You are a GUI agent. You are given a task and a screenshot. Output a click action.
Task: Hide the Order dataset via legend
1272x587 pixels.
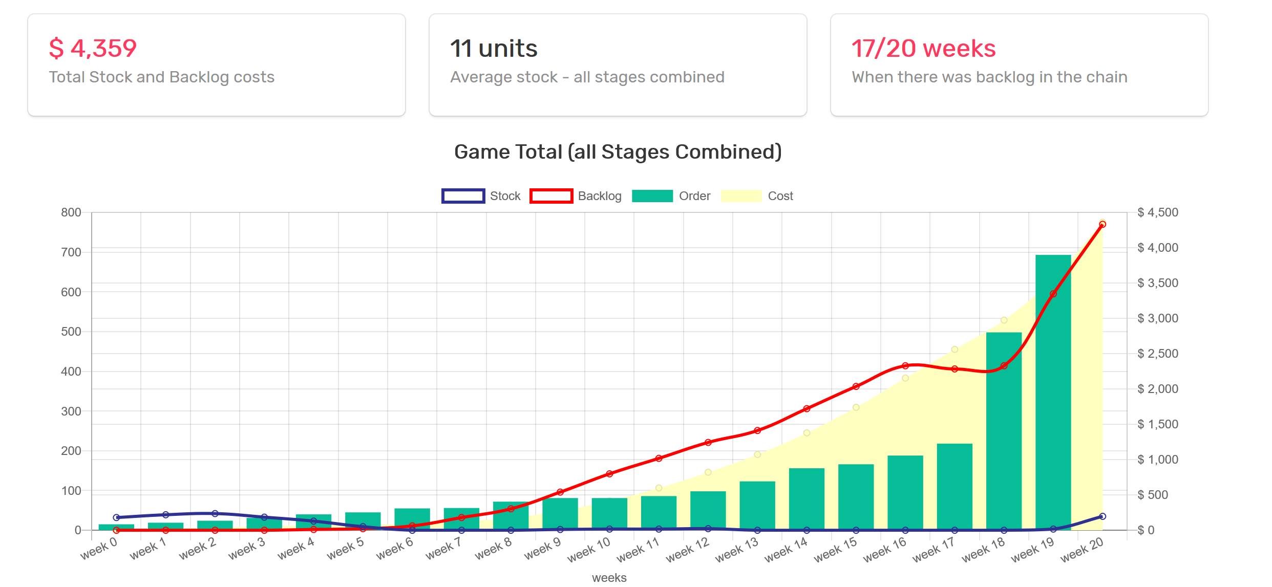coord(652,196)
